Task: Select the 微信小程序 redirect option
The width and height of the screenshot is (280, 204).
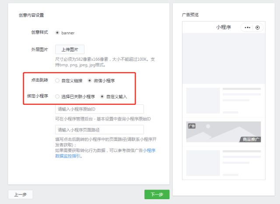Action: click(x=90, y=80)
